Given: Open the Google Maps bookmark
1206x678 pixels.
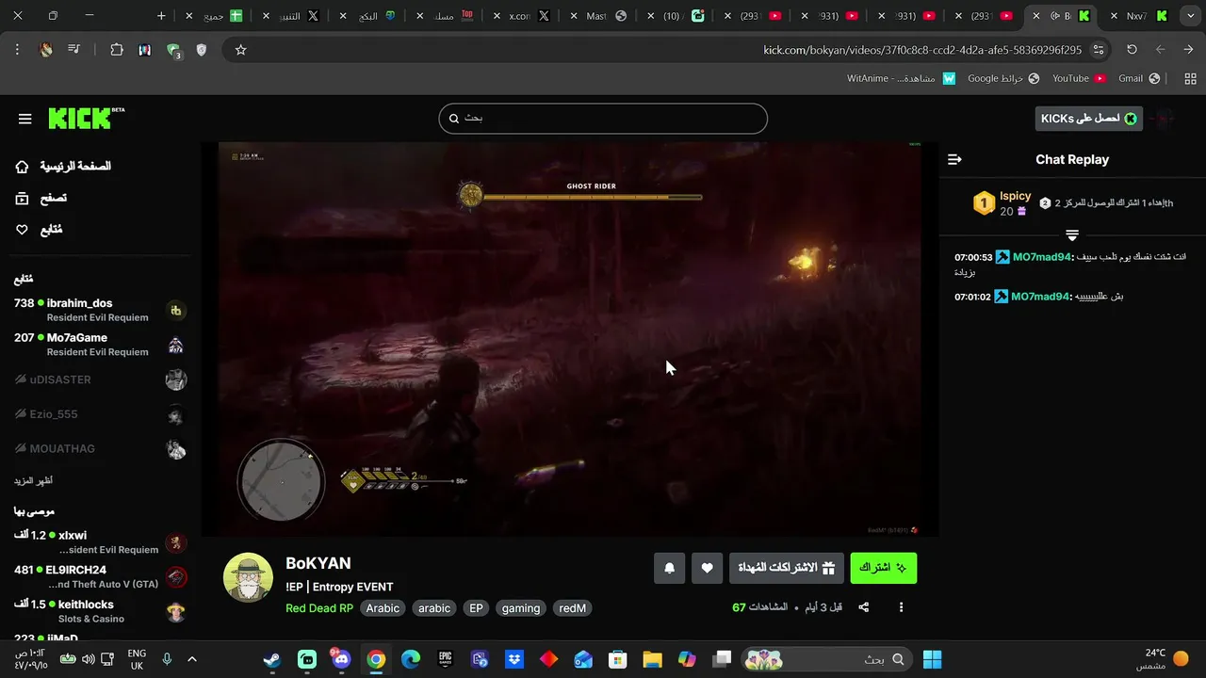Looking at the screenshot, I should [x=1003, y=78].
